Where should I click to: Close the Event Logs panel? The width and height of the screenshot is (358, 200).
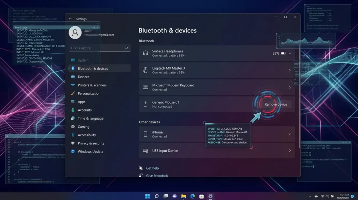(98, 27)
